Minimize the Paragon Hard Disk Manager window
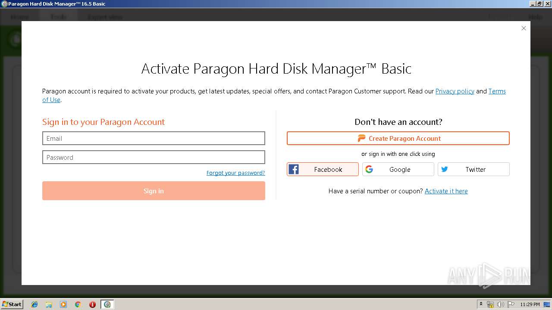The image size is (552, 310). pyautogui.click(x=533, y=3)
